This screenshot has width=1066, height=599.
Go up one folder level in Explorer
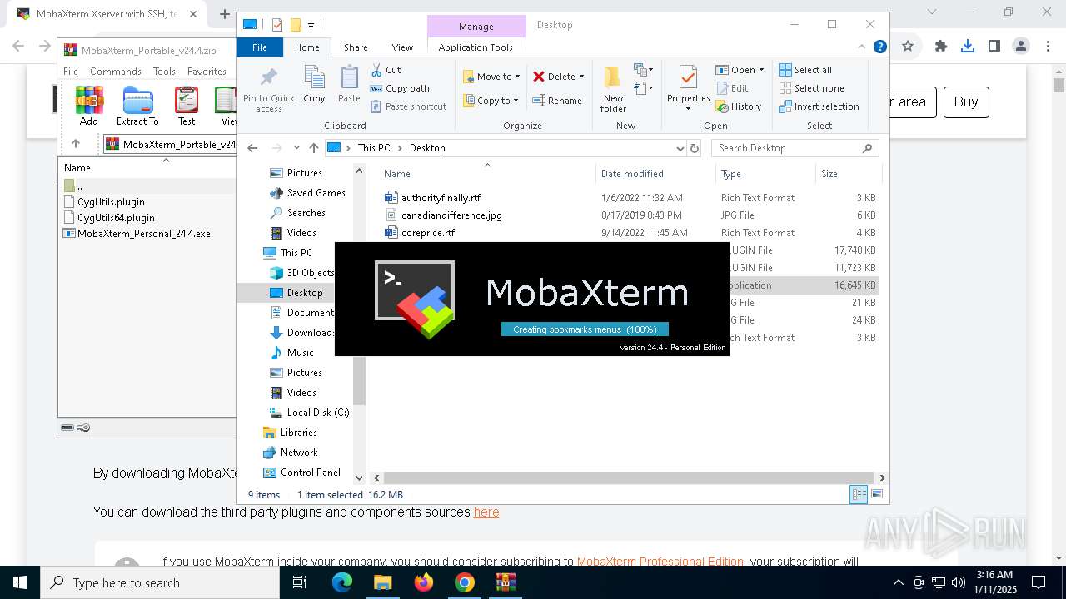coord(313,148)
